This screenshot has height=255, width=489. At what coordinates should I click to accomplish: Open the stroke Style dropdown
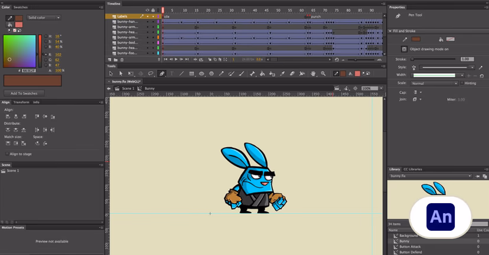pos(446,67)
